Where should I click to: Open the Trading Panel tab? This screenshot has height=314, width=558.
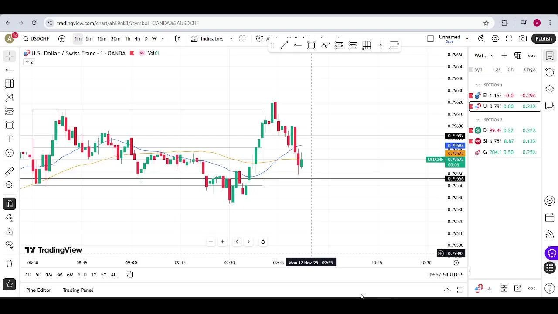coord(78,290)
